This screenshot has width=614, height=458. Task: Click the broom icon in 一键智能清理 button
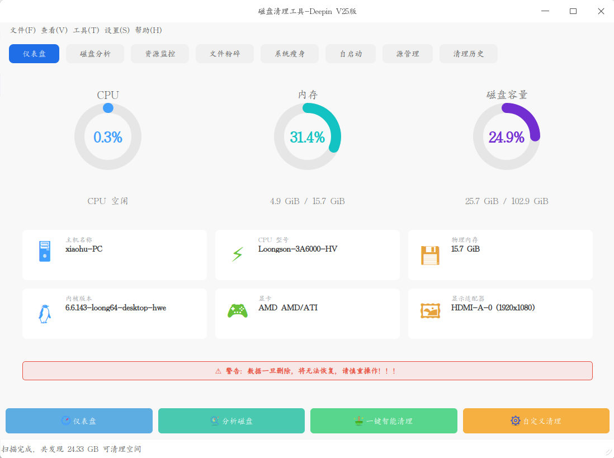click(x=358, y=421)
